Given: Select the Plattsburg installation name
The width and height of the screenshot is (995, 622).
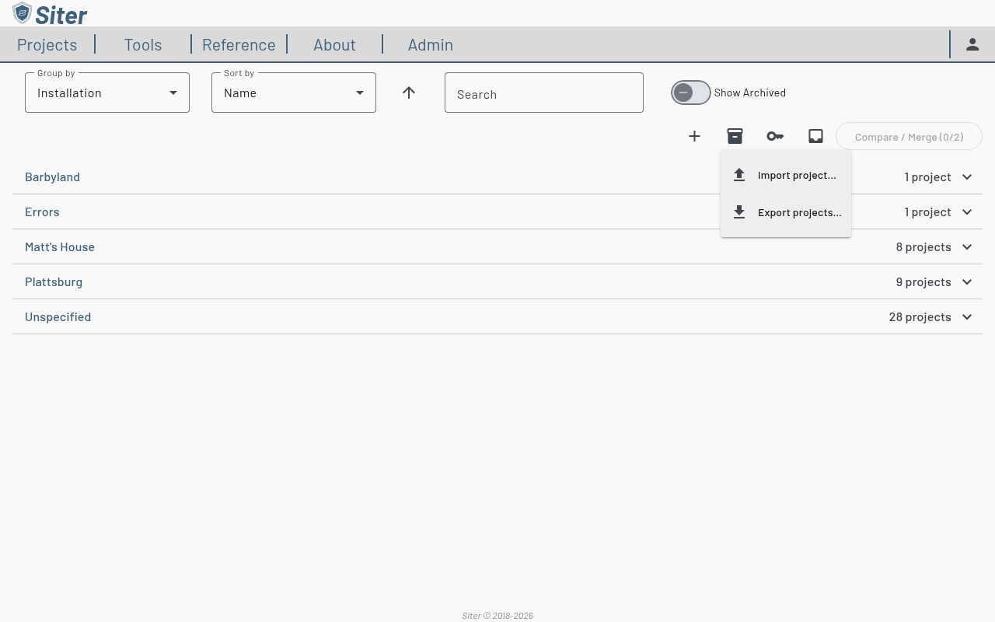Looking at the screenshot, I should [54, 281].
